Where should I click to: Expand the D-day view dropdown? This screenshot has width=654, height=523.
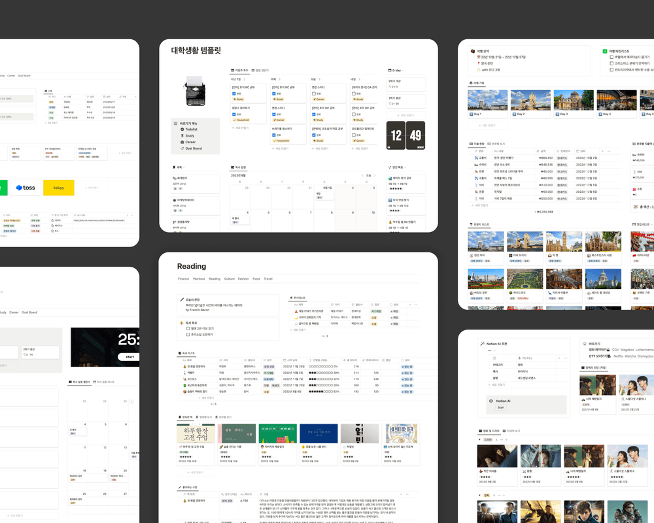404,70
